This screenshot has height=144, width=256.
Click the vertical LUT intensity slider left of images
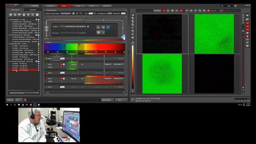coord(133,67)
